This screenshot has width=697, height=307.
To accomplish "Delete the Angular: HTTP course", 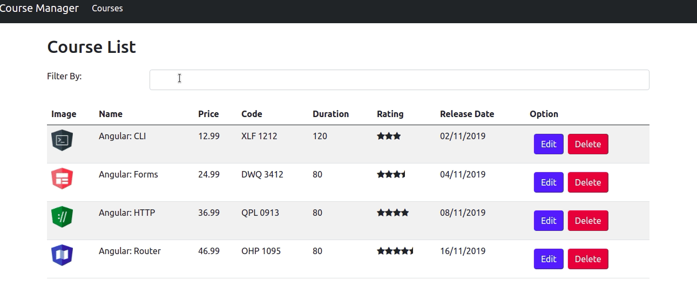I will (588, 221).
